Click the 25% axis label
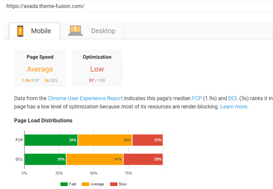Viewport: 273px width, 189px height. [x=59, y=173]
